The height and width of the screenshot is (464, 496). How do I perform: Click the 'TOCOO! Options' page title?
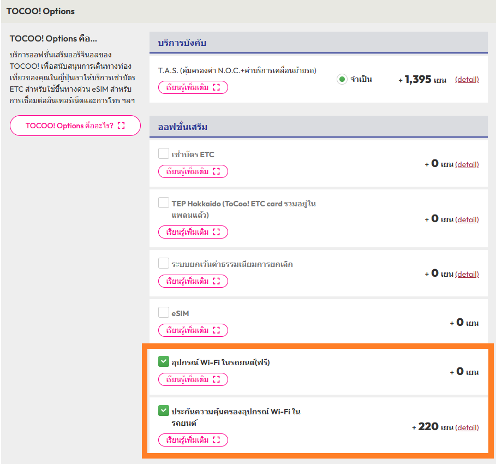pos(40,11)
